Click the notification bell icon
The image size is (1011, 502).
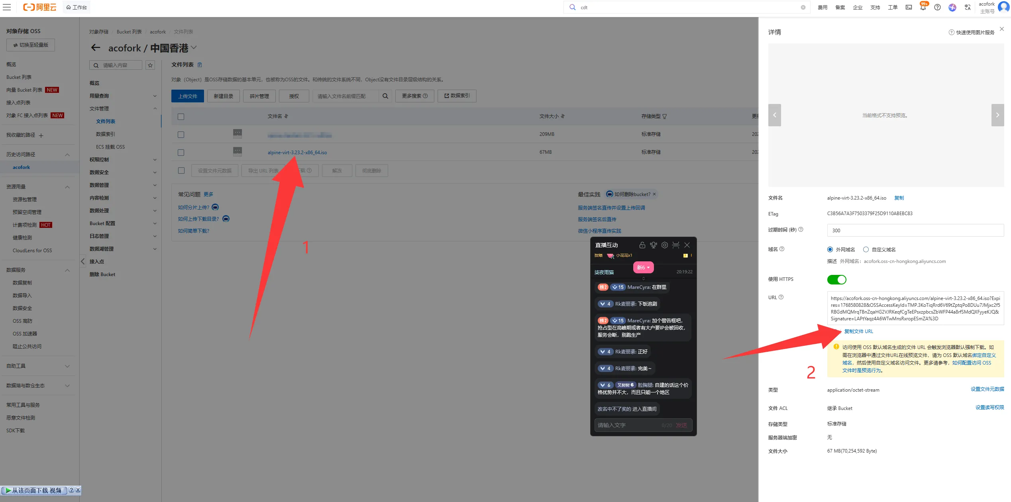tap(923, 7)
